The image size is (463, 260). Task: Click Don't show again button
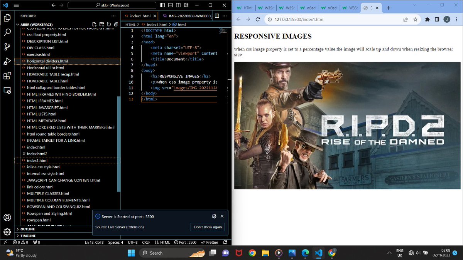(208, 227)
